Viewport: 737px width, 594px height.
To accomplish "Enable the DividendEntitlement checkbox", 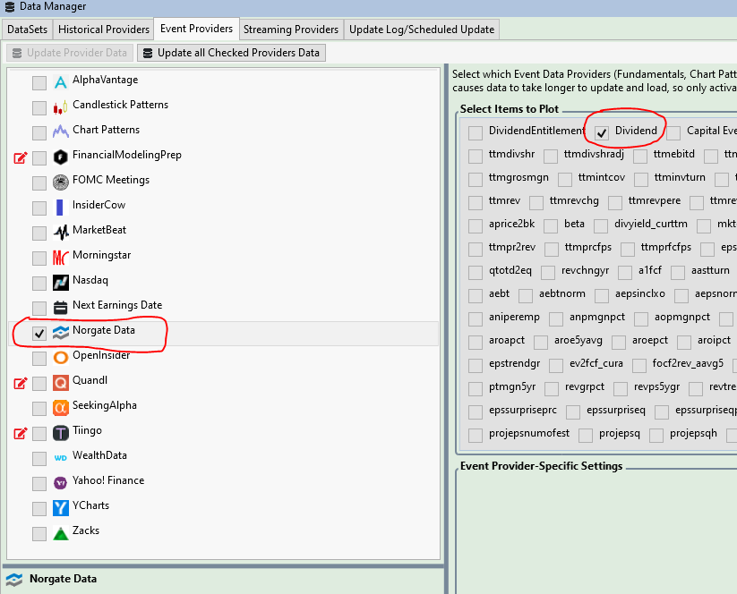I will 476,133.
